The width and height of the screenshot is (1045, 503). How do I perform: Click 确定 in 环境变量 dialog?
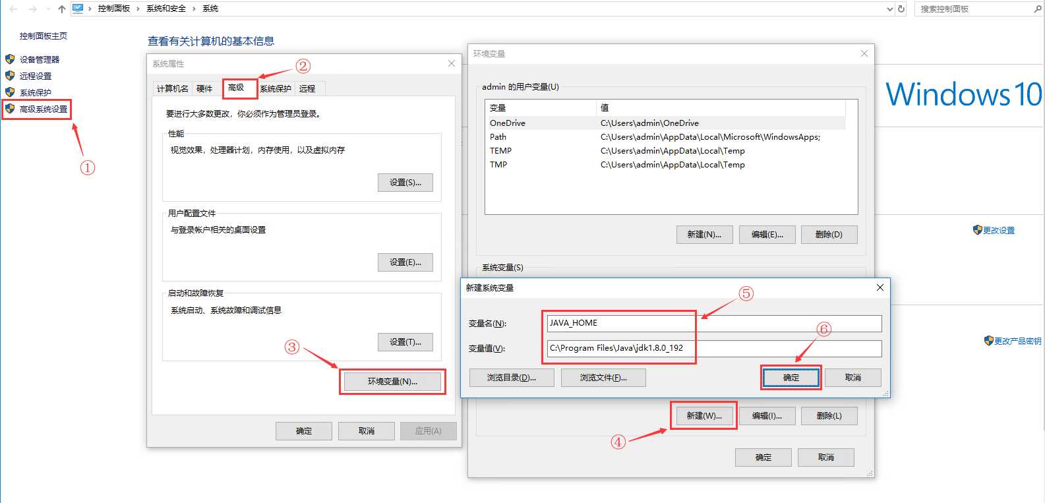click(763, 458)
